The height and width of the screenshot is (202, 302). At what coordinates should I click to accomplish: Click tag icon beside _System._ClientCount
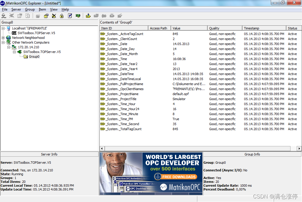click(103, 39)
